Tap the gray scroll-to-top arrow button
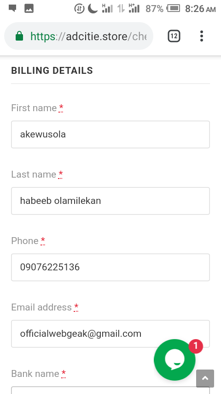This screenshot has width=221, height=394. (205, 378)
